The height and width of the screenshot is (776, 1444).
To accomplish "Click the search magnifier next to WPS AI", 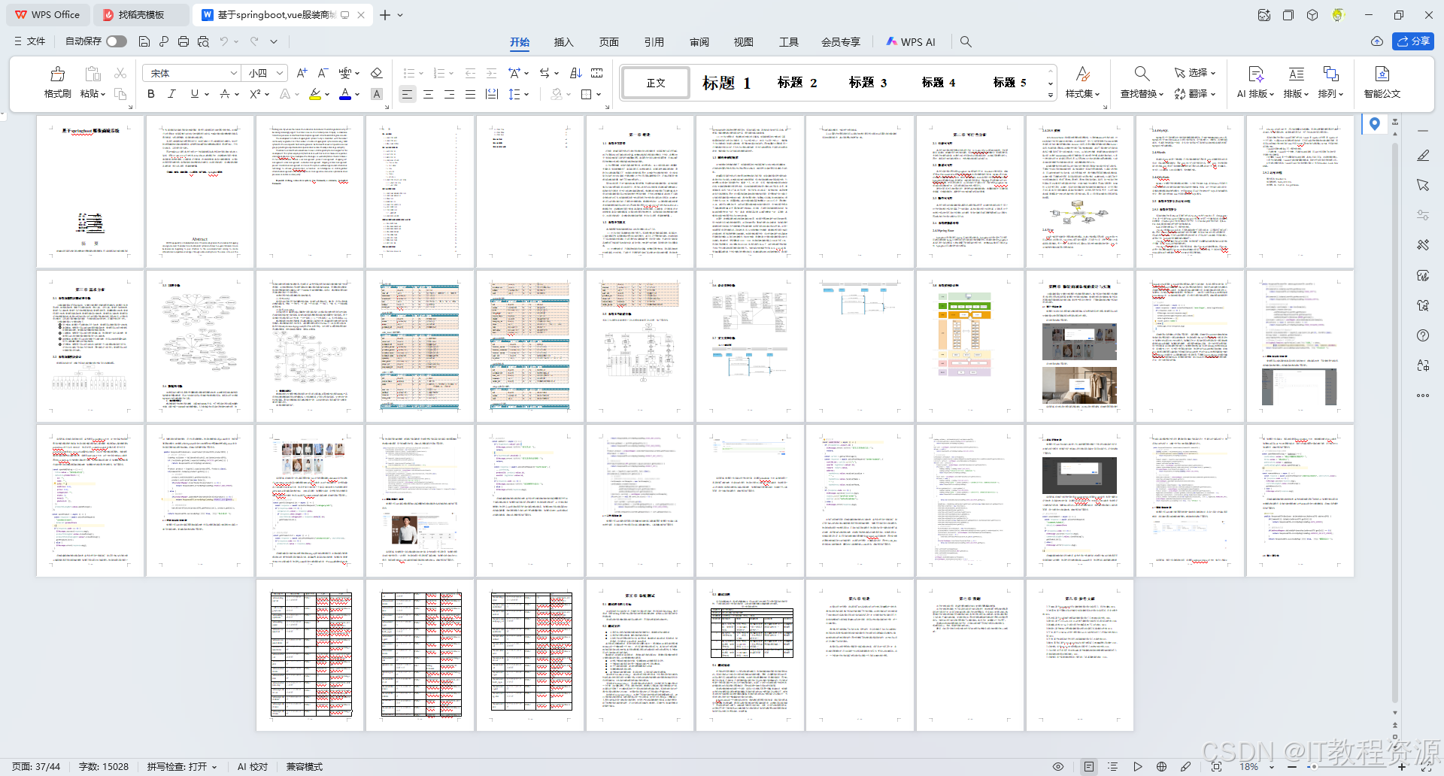I will click(x=966, y=42).
